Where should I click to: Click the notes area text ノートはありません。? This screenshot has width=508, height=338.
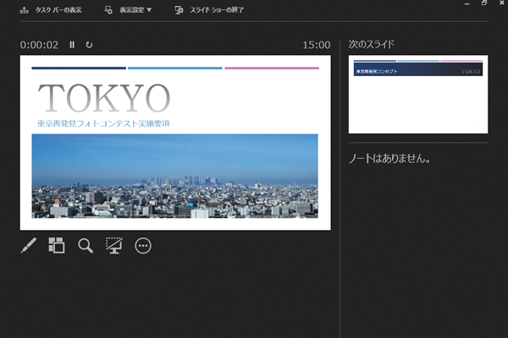[389, 159]
